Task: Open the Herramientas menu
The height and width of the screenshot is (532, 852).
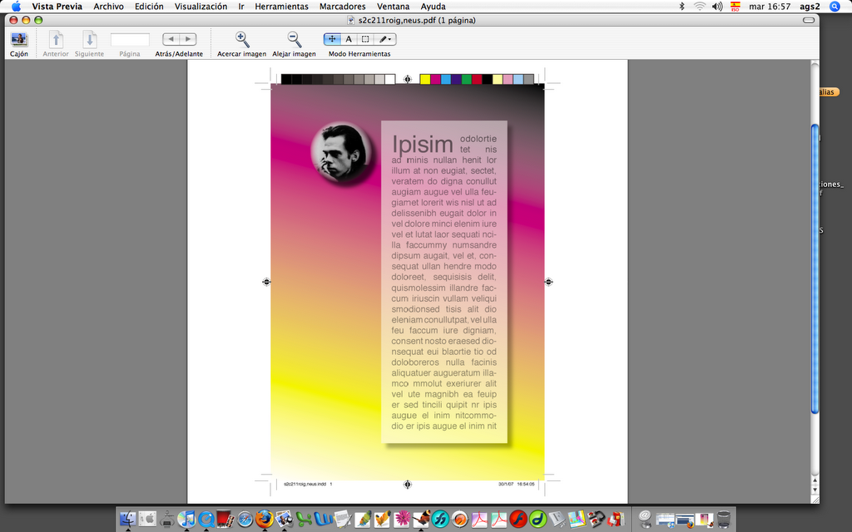Action: pyautogui.click(x=281, y=7)
